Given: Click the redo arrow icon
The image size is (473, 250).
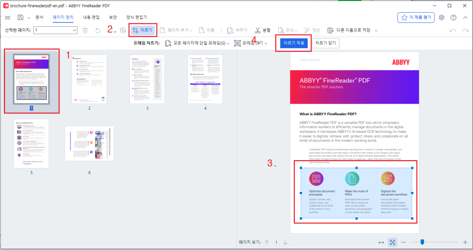Looking at the screenshot, I should click(465, 30).
